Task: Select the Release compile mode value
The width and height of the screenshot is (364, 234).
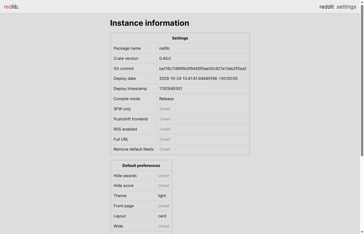Action: [166, 99]
